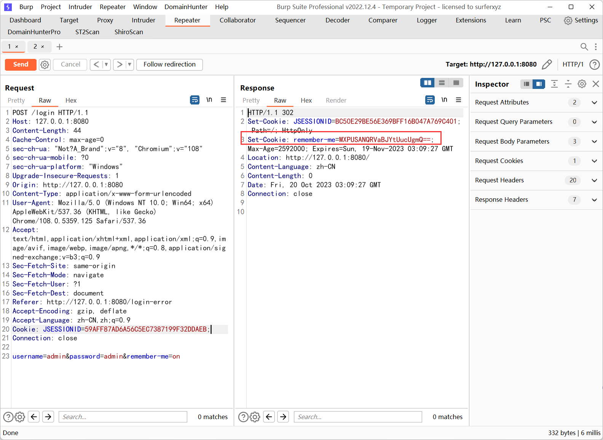Switch to the Proxy tab
The height and width of the screenshot is (440, 603).
click(105, 20)
